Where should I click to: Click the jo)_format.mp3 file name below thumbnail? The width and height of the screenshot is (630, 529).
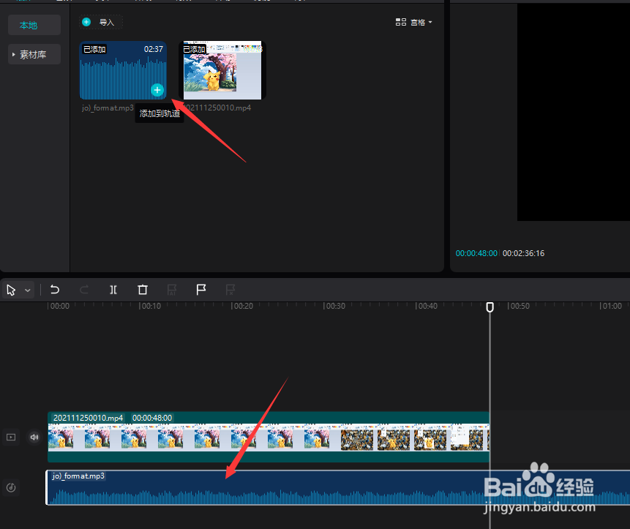(108, 108)
